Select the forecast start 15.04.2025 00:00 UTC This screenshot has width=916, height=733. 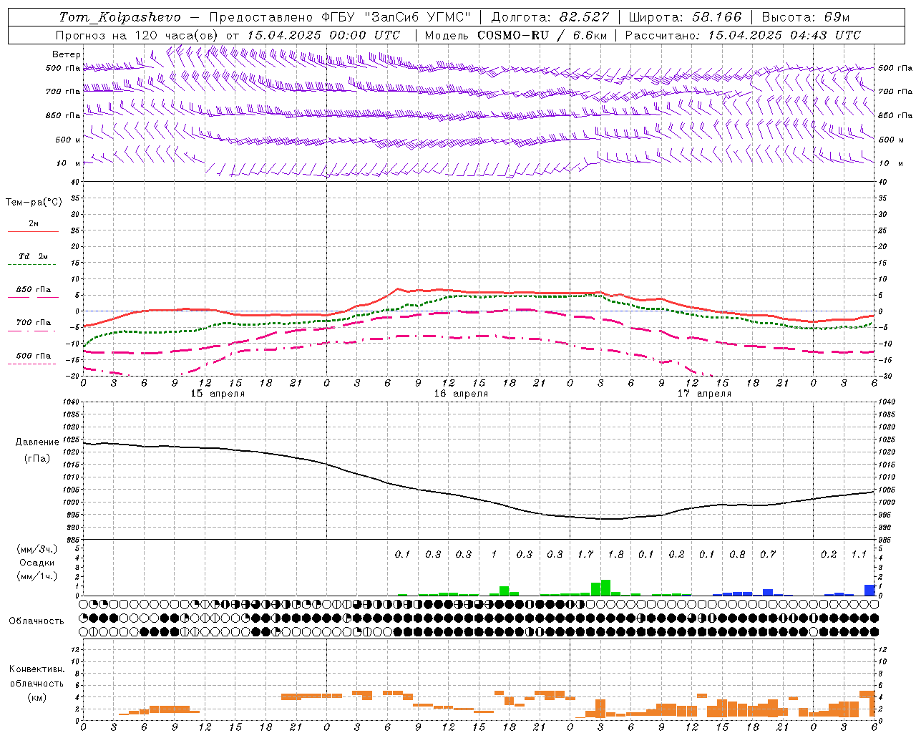click(x=323, y=35)
